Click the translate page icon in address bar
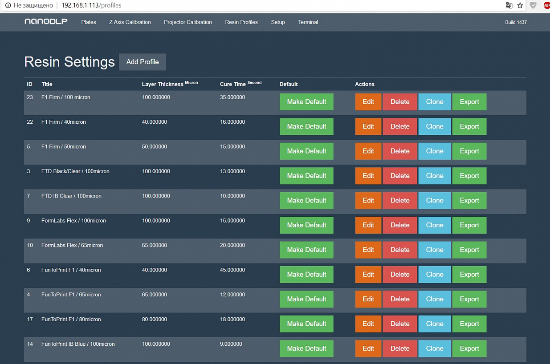Screen dimensions: 550x364 tap(509, 5)
